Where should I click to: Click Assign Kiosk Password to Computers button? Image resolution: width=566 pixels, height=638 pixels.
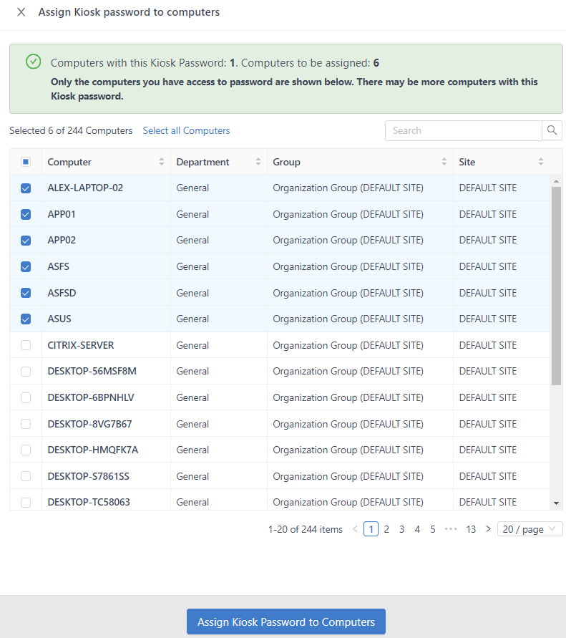click(286, 622)
